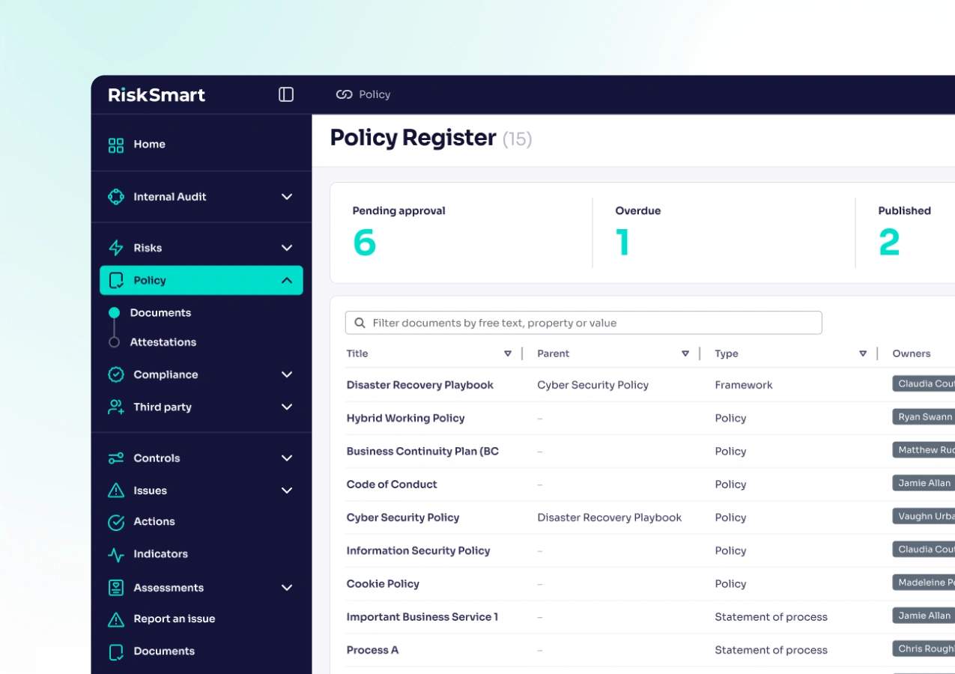This screenshot has width=955, height=674.
Task: Expand the Compliance chevron
Action: click(x=287, y=374)
